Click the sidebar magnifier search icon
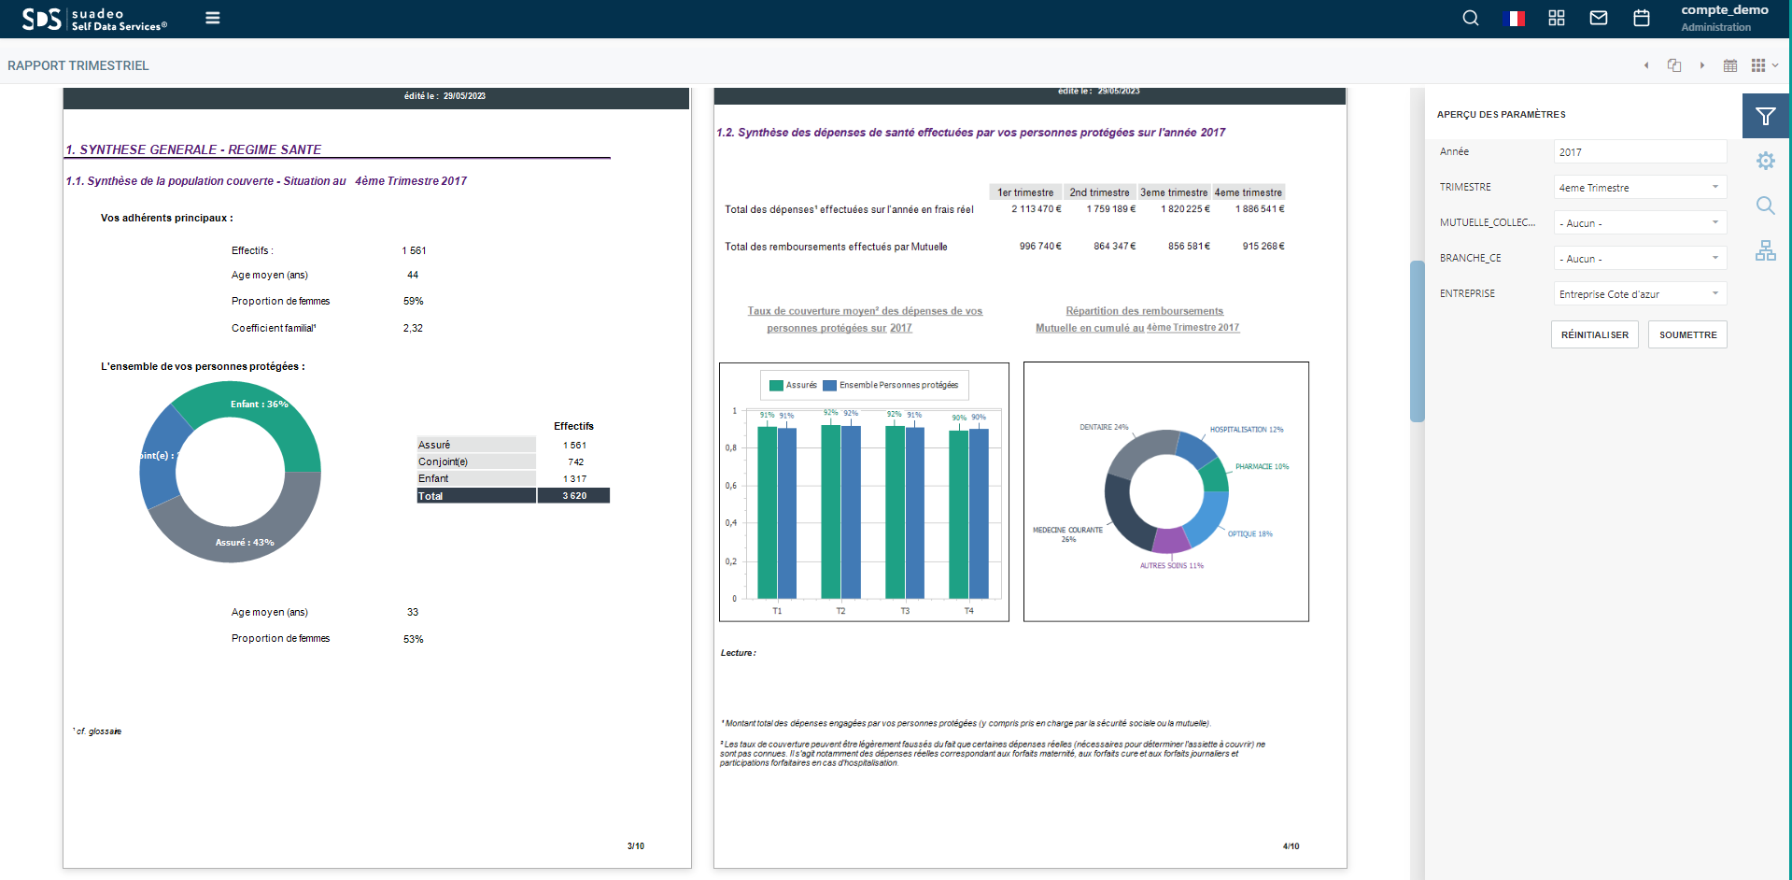This screenshot has height=880, width=1792. point(1766,206)
